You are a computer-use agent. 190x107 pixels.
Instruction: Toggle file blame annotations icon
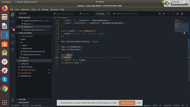[x=178, y=14]
